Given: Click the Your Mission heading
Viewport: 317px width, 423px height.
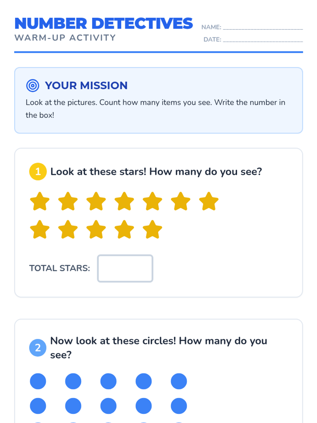Looking at the screenshot, I should [x=86, y=86].
